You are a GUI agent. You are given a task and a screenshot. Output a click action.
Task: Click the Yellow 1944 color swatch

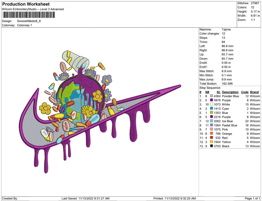tap(211, 142)
